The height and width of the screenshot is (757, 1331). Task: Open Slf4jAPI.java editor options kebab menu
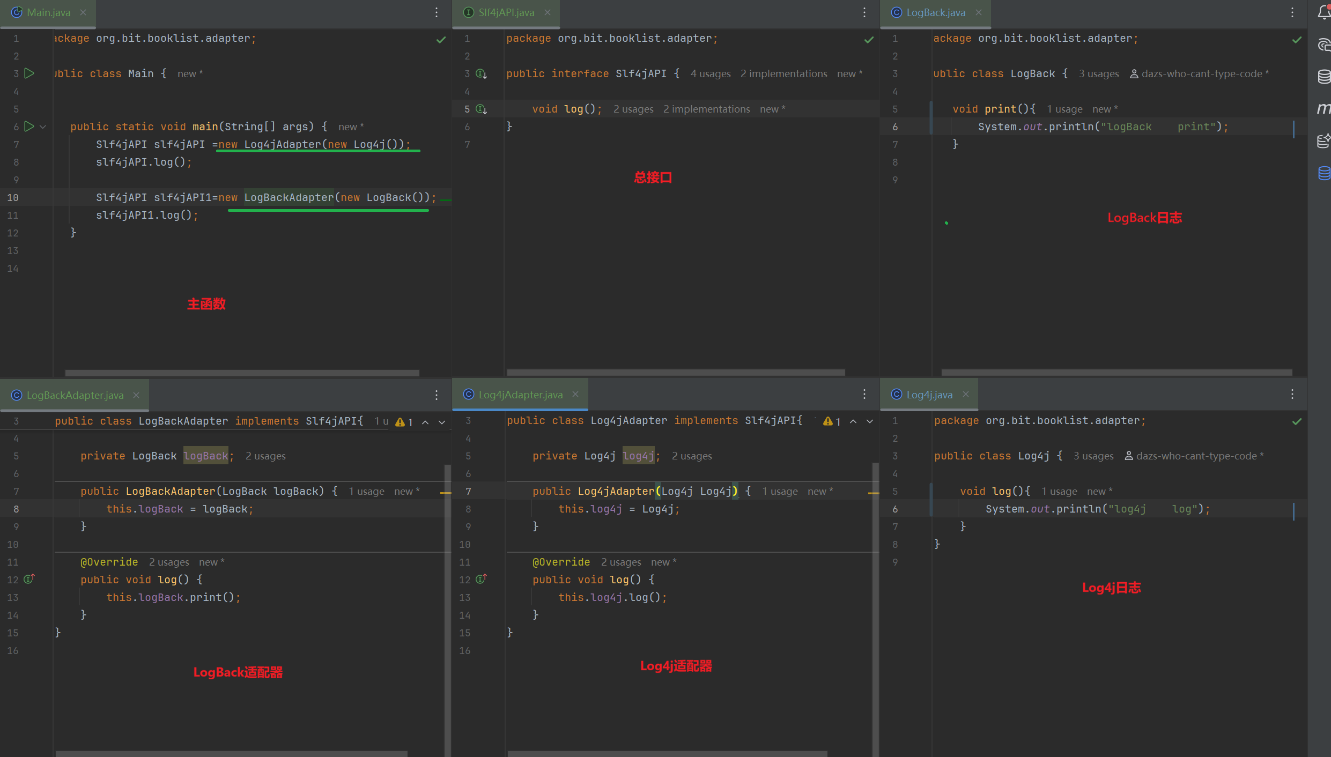(864, 12)
